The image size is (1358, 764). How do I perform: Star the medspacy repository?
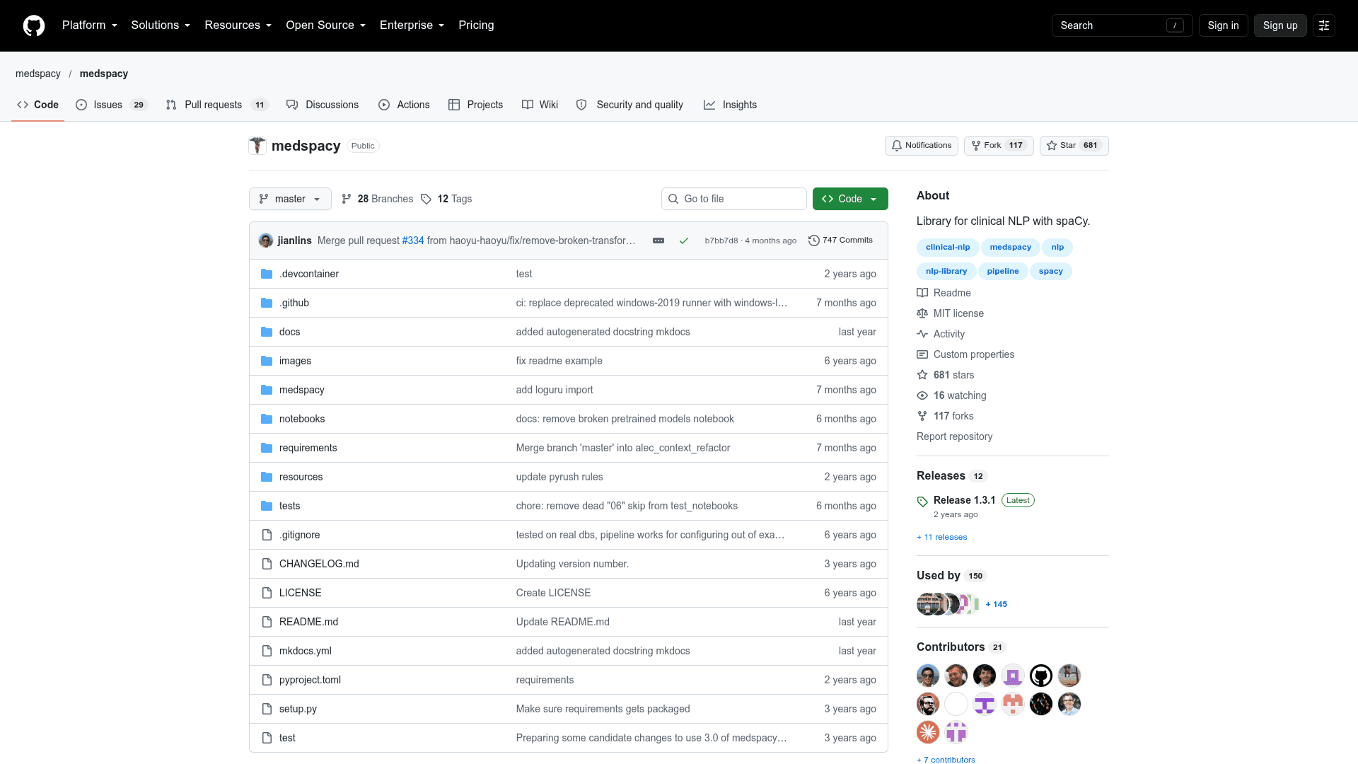coord(1074,146)
